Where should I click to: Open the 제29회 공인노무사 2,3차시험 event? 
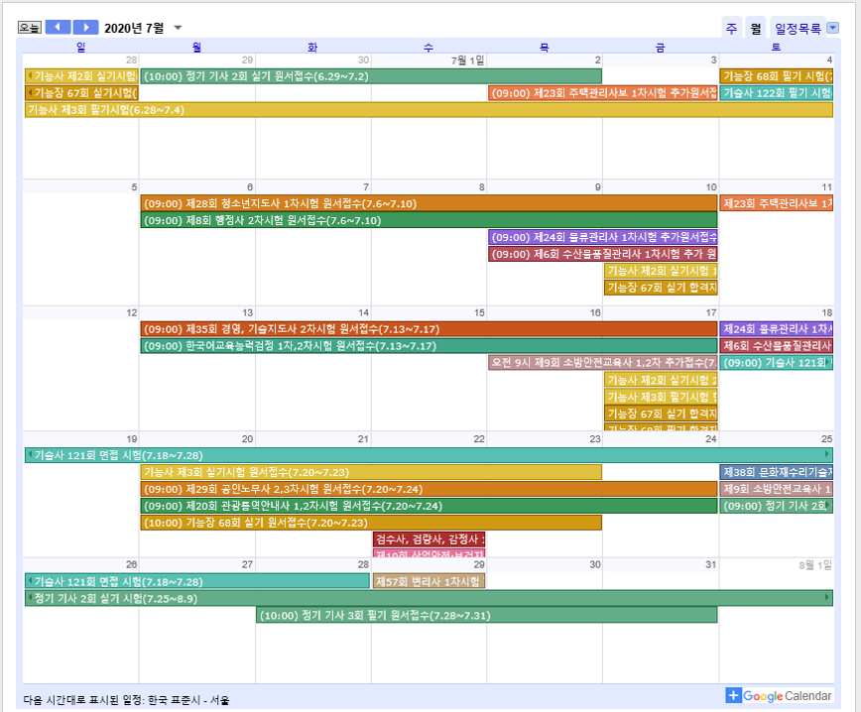429,489
